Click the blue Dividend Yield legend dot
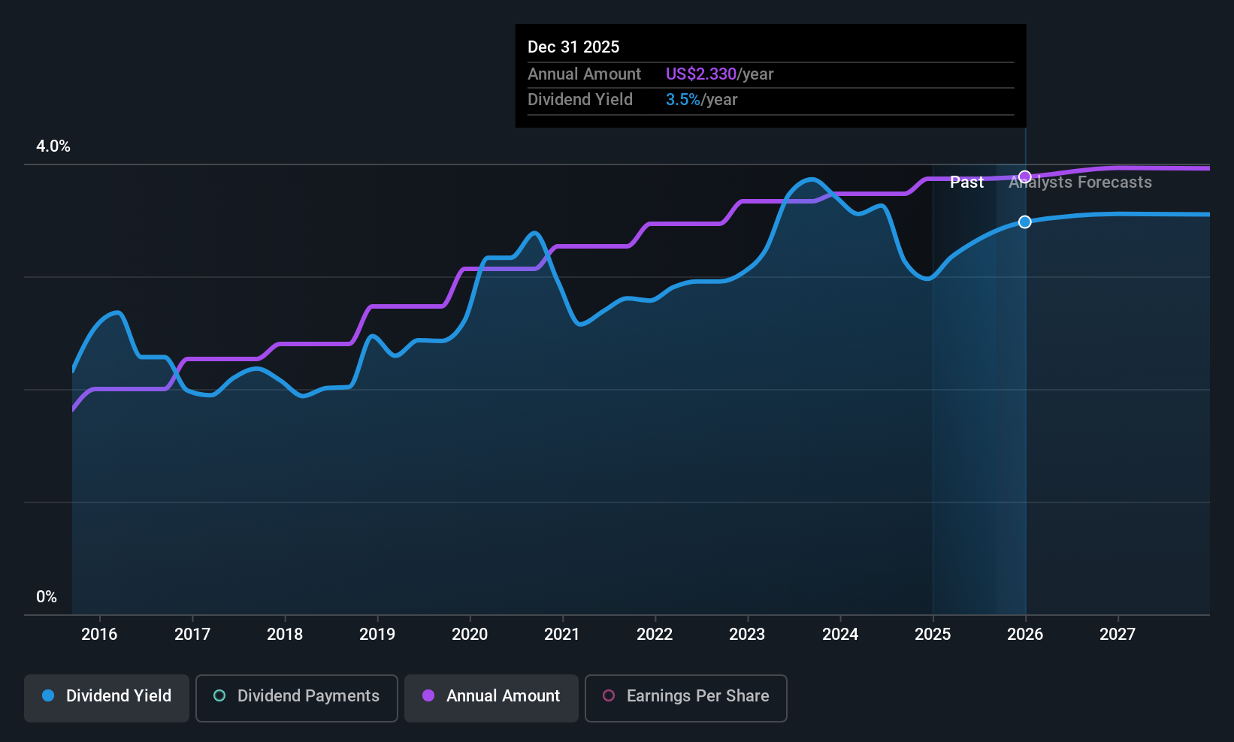Image resolution: width=1234 pixels, height=742 pixels. [x=48, y=696]
